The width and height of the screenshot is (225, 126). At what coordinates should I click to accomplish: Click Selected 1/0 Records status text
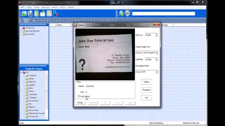[191, 123]
